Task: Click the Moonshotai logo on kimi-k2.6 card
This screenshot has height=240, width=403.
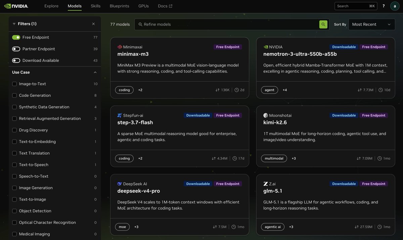Action: coord(266,115)
